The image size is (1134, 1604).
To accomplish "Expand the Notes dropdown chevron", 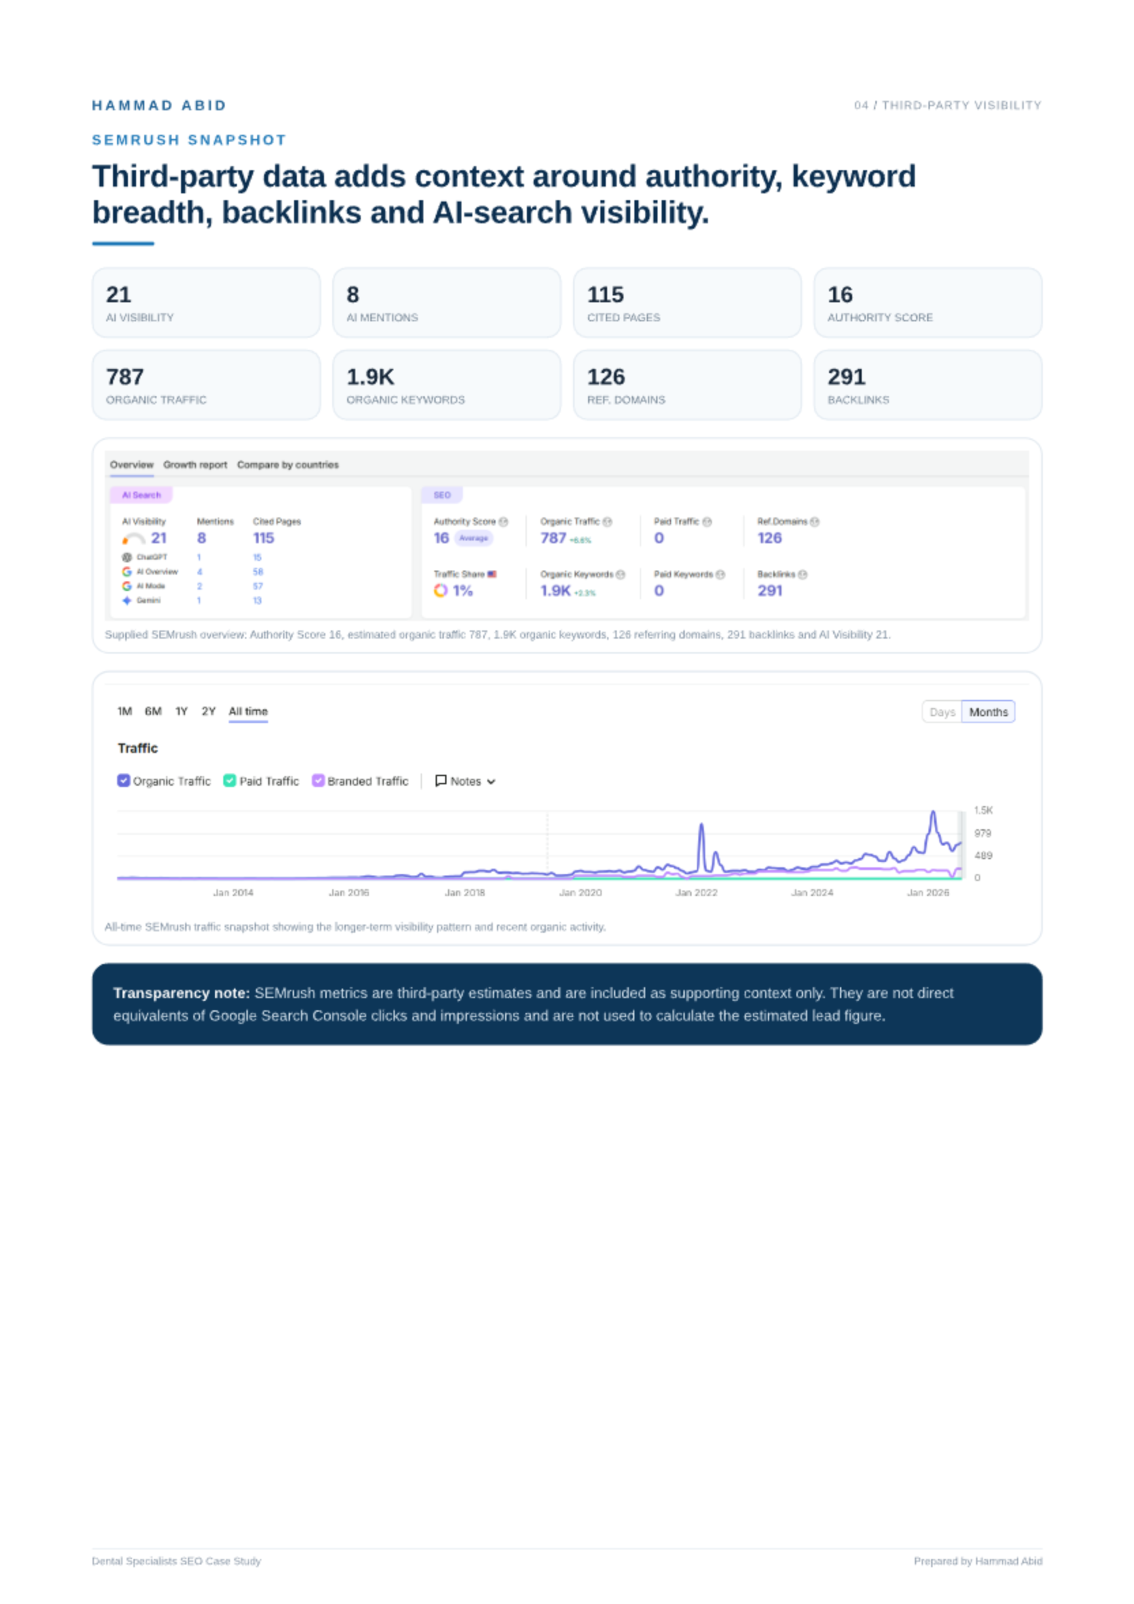I will [491, 782].
